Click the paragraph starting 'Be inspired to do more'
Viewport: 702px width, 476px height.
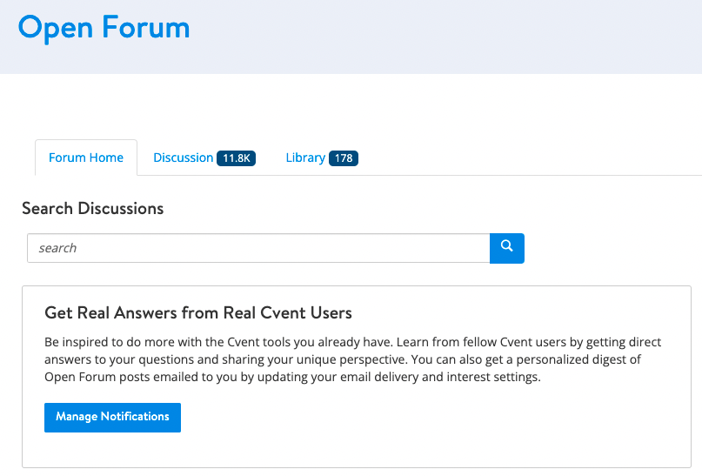[x=352, y=359]
